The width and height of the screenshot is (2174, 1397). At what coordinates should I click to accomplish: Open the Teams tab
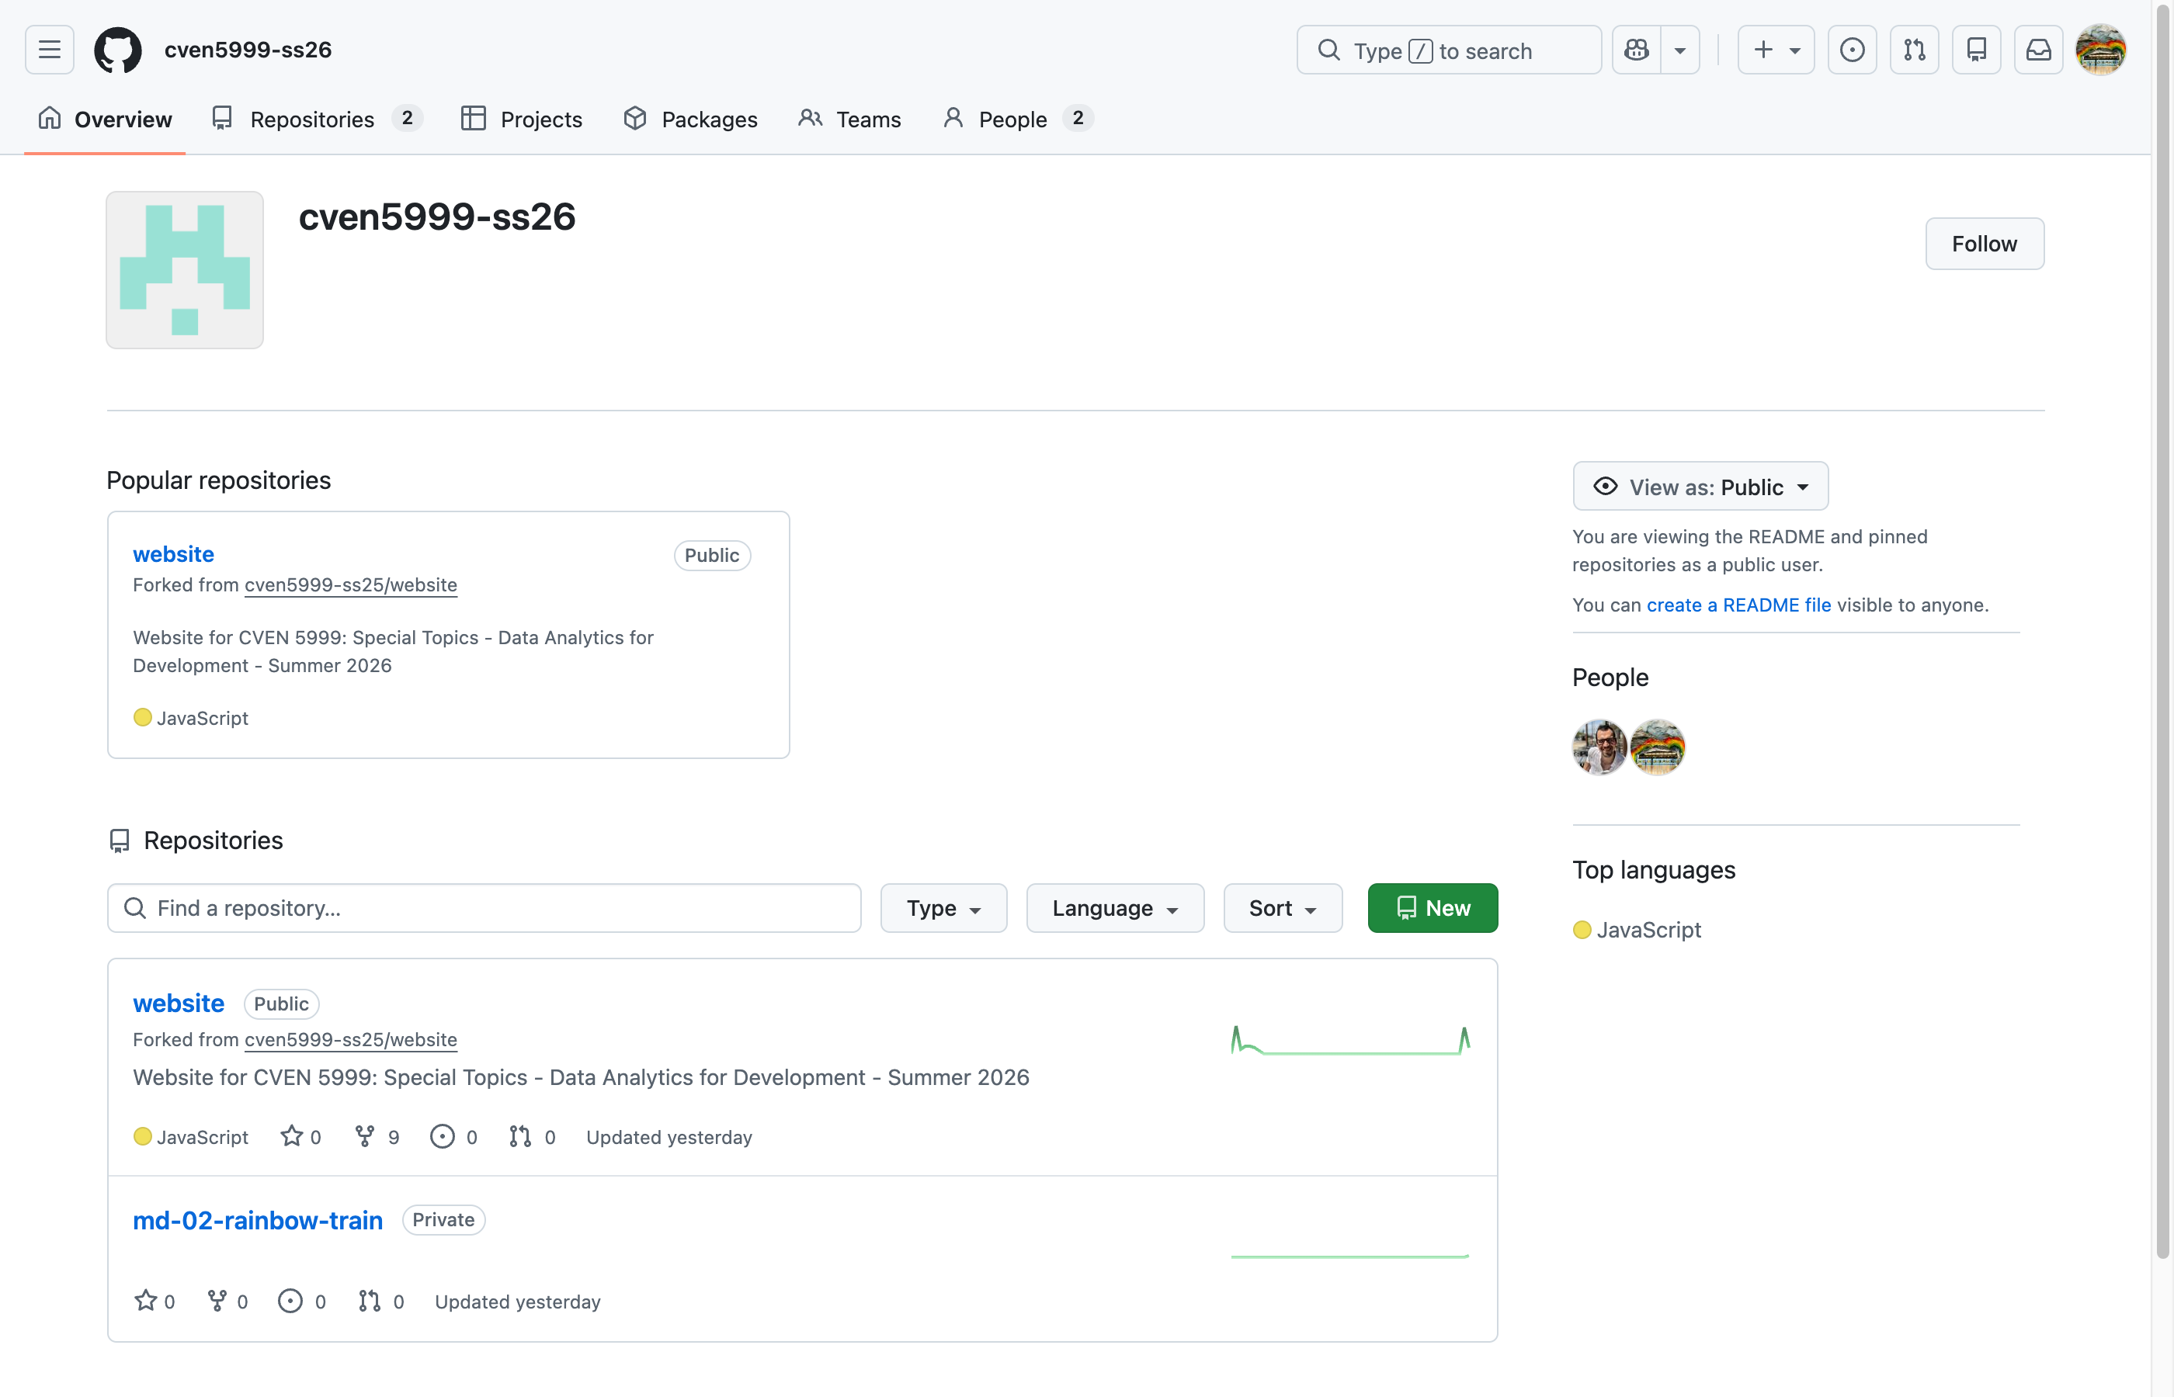tap(850, 120)
